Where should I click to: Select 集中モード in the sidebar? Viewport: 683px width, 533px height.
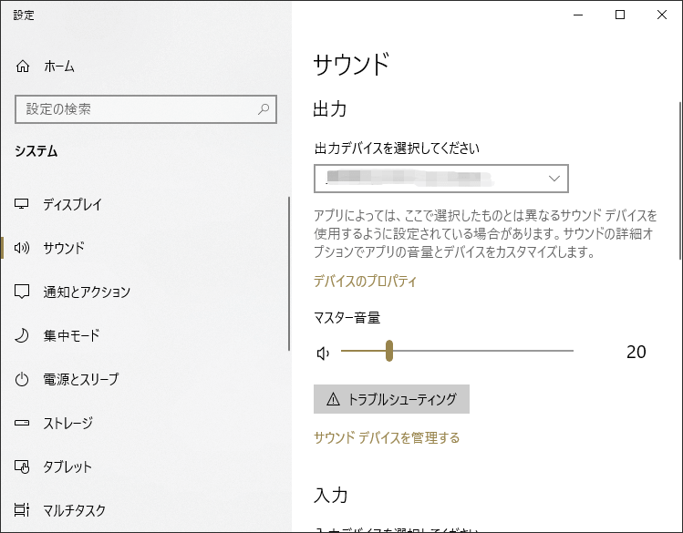pyautogui.click(x=71, y=335)
